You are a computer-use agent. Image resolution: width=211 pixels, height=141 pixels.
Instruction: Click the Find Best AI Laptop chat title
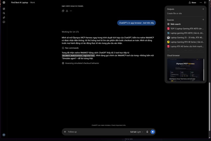[20, 2]
